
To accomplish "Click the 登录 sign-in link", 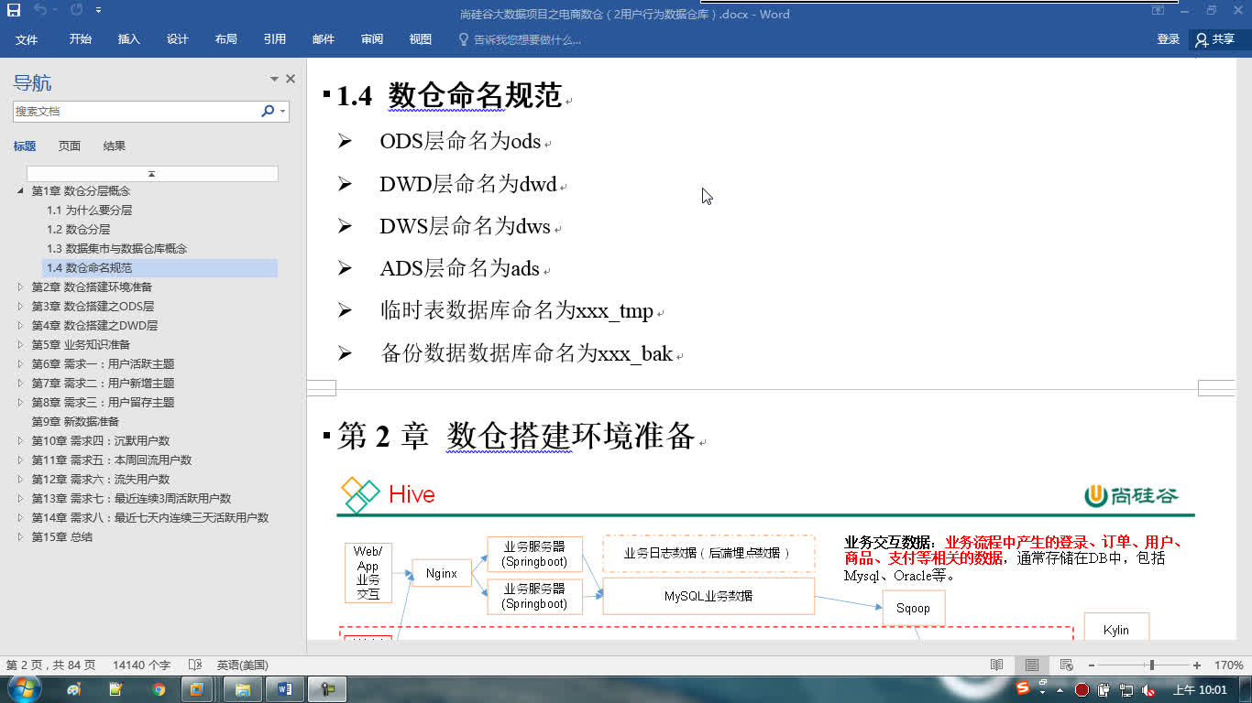I will (1168, 39).
